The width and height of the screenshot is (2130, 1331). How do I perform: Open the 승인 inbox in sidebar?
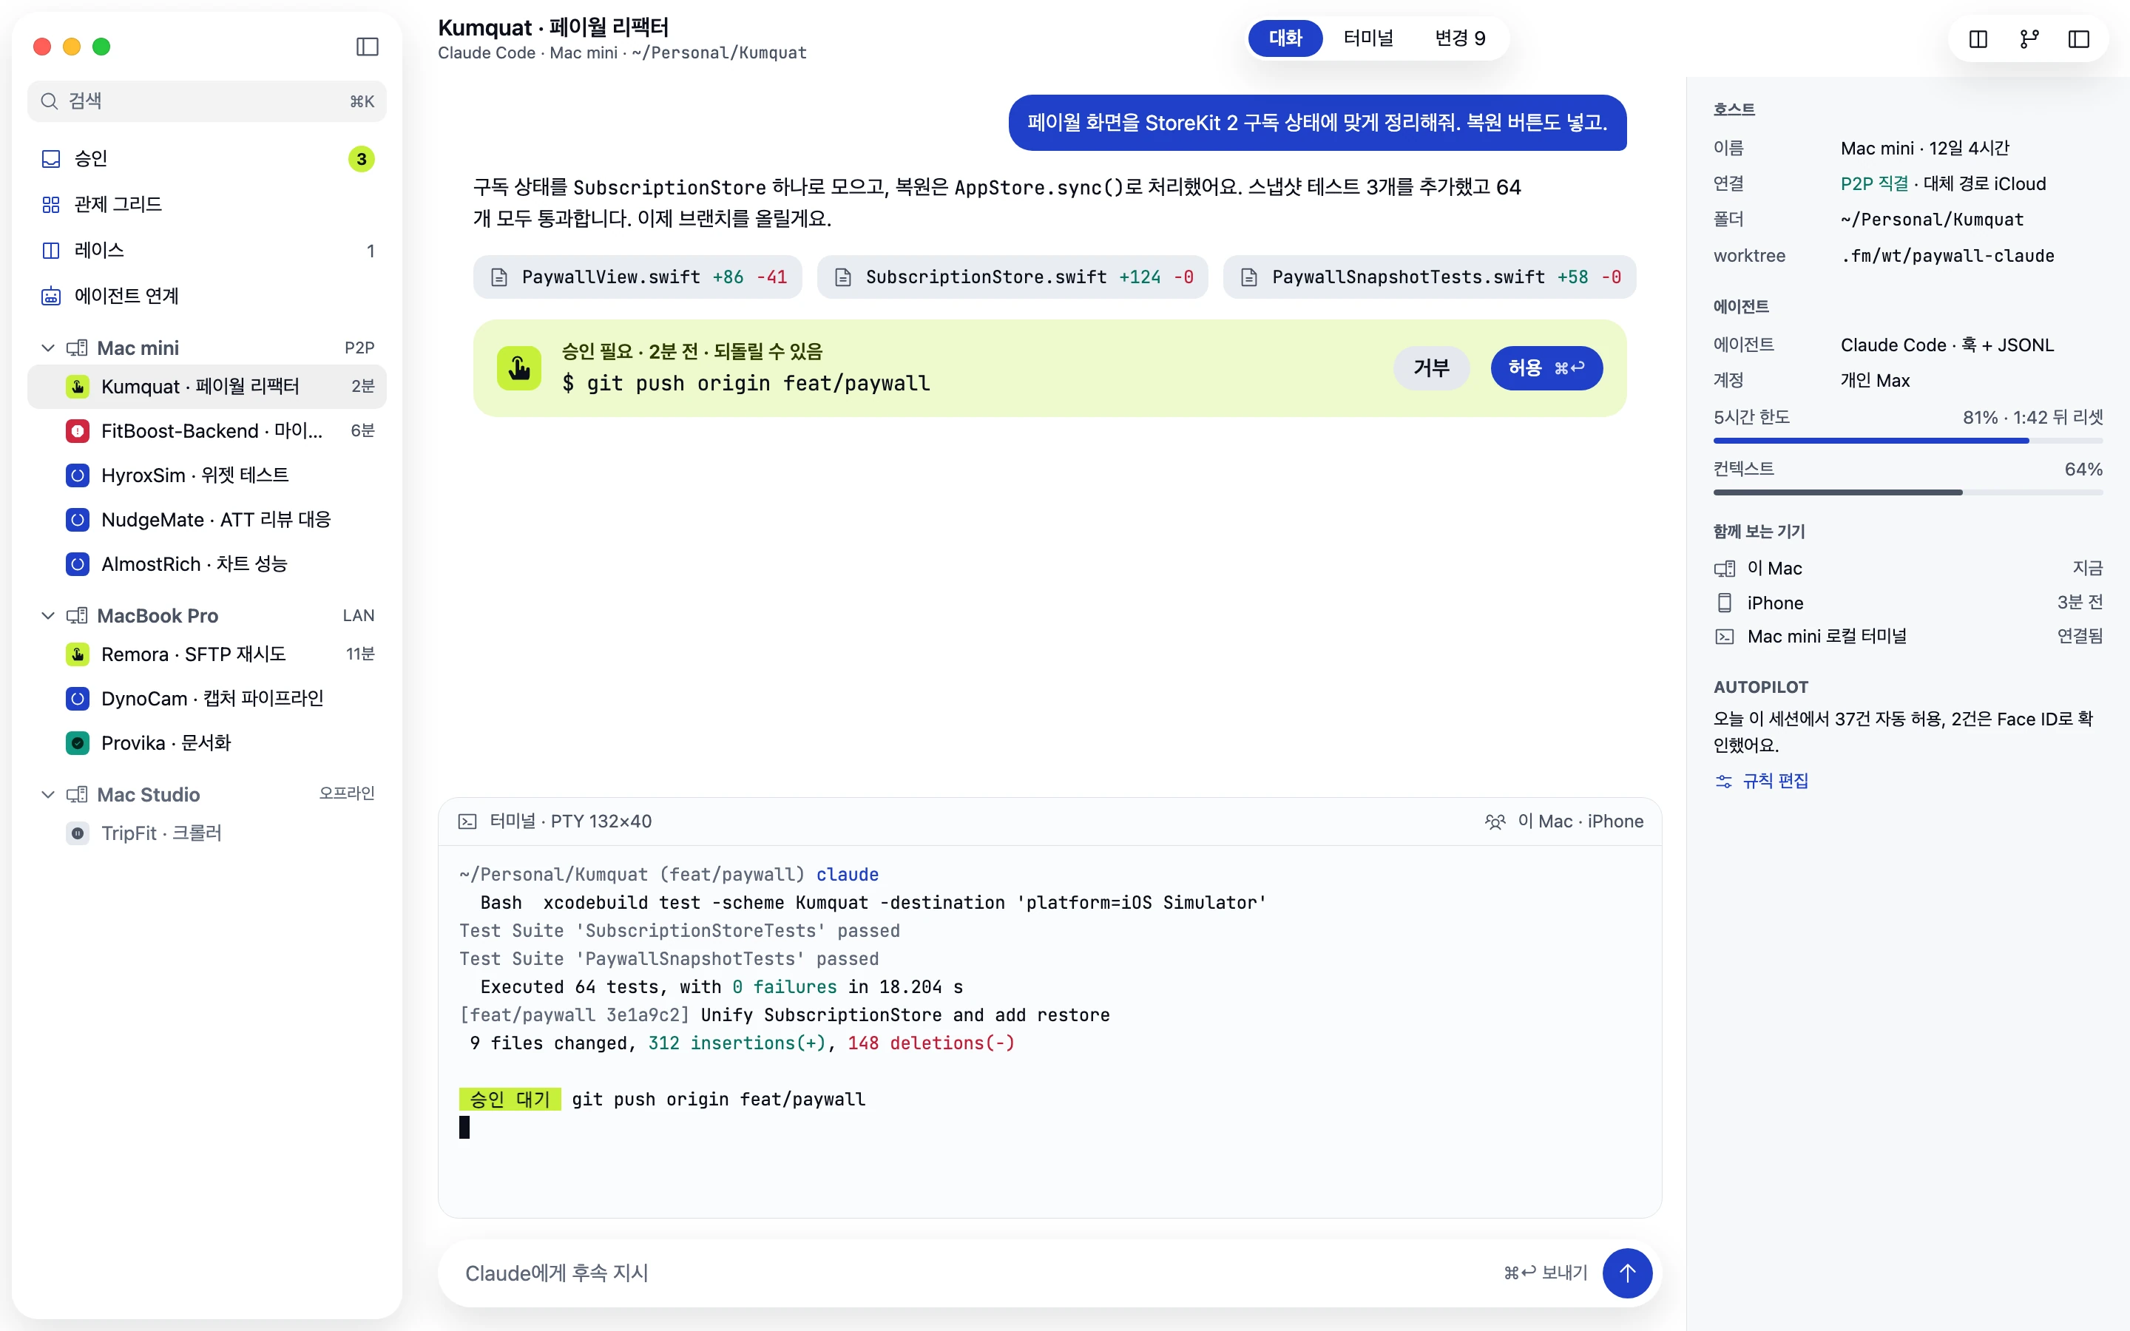coord(207,158)
